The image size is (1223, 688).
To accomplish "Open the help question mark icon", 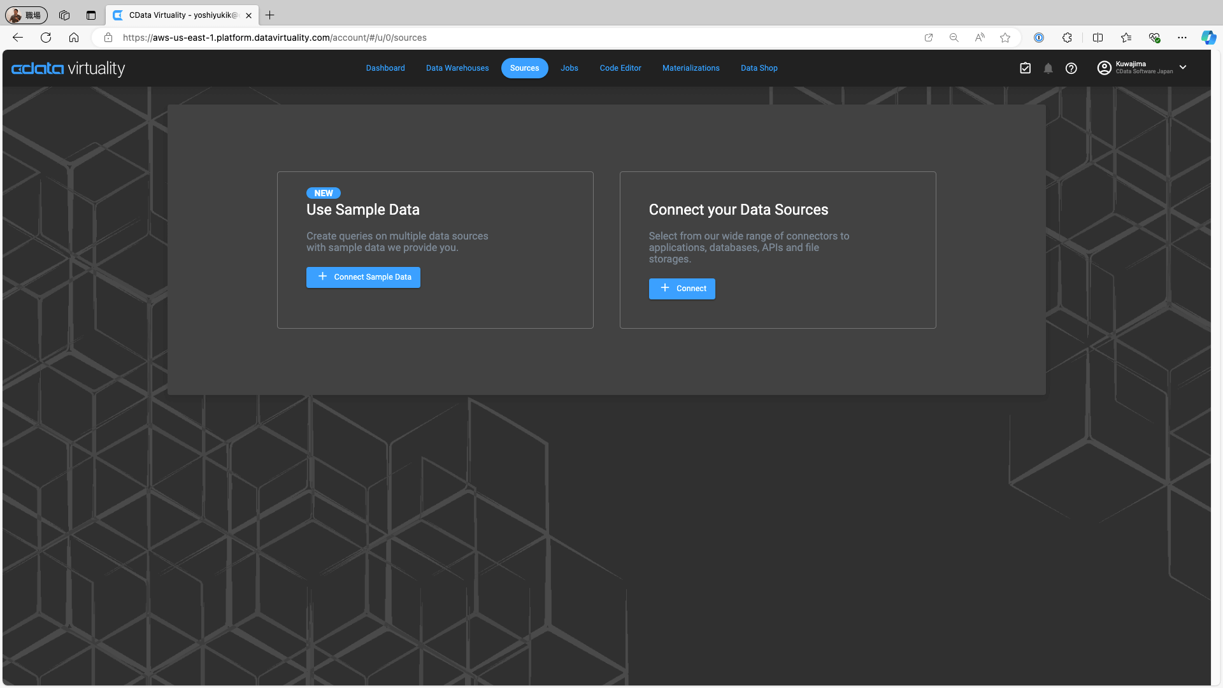I will 1071,68.
